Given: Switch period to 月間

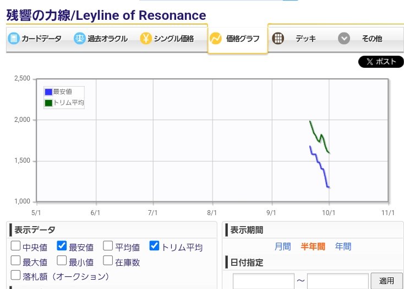Looking at the screenshot, I should (283, 247).
